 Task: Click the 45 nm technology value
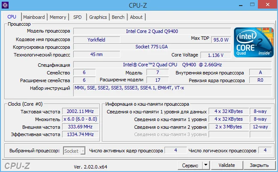pos(97,54)
